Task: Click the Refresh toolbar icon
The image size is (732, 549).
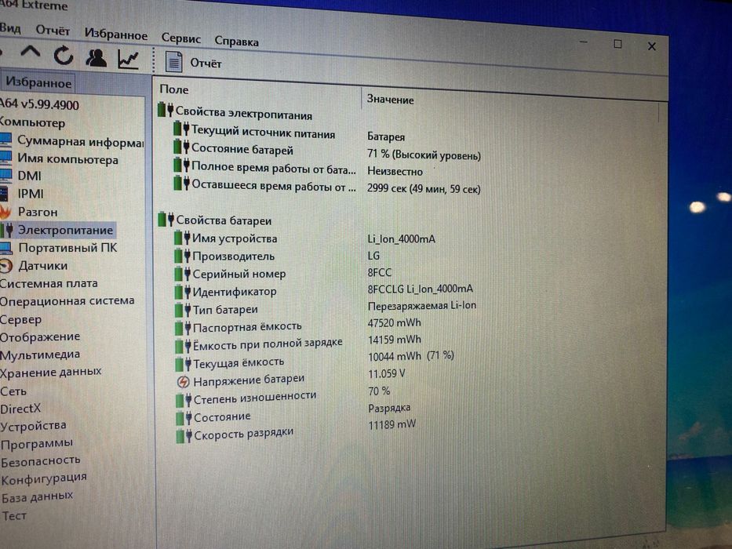Action: [x=64, y=56]
